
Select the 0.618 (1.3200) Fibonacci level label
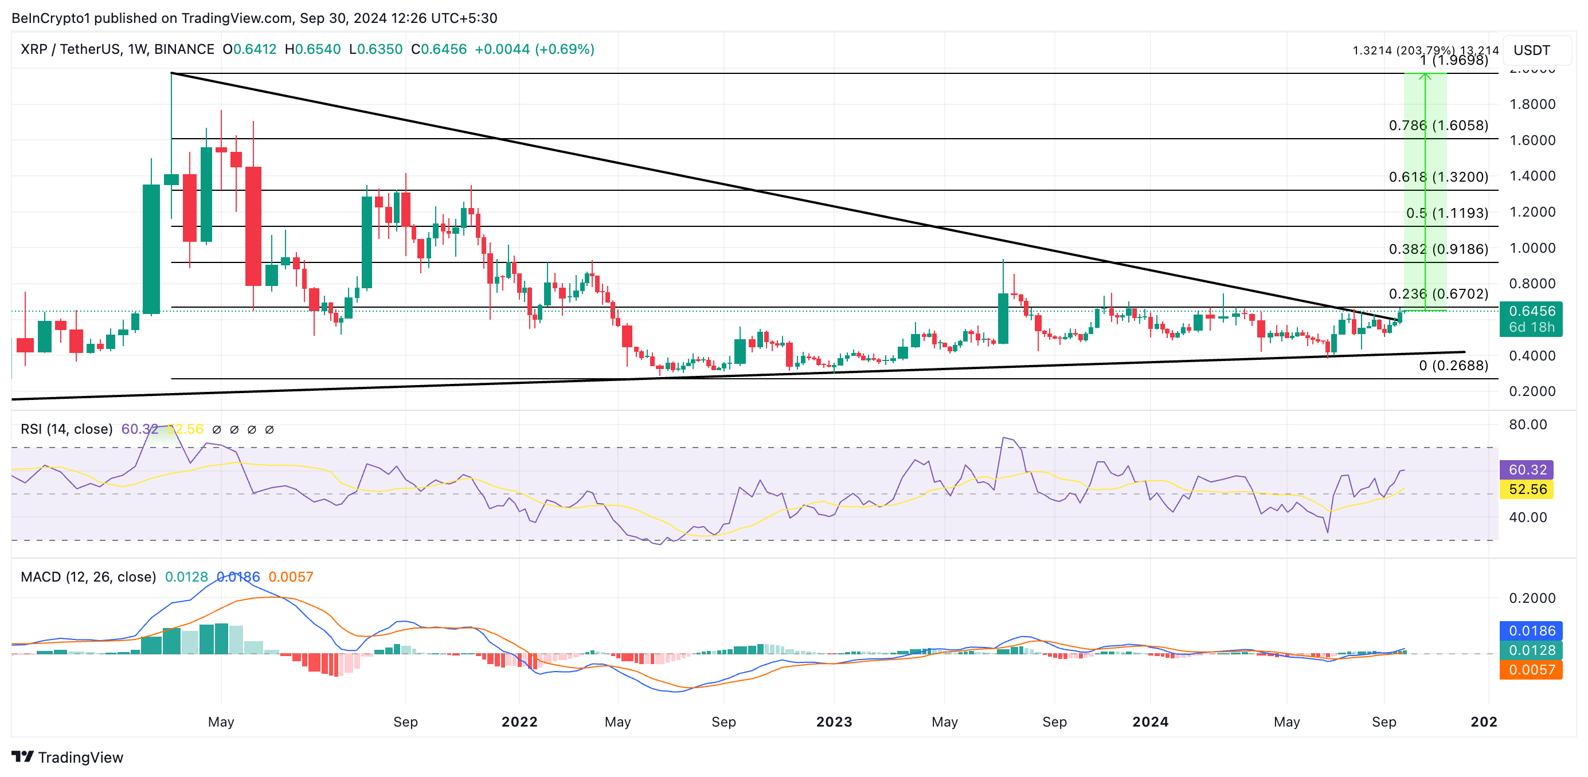[1438, 177]
